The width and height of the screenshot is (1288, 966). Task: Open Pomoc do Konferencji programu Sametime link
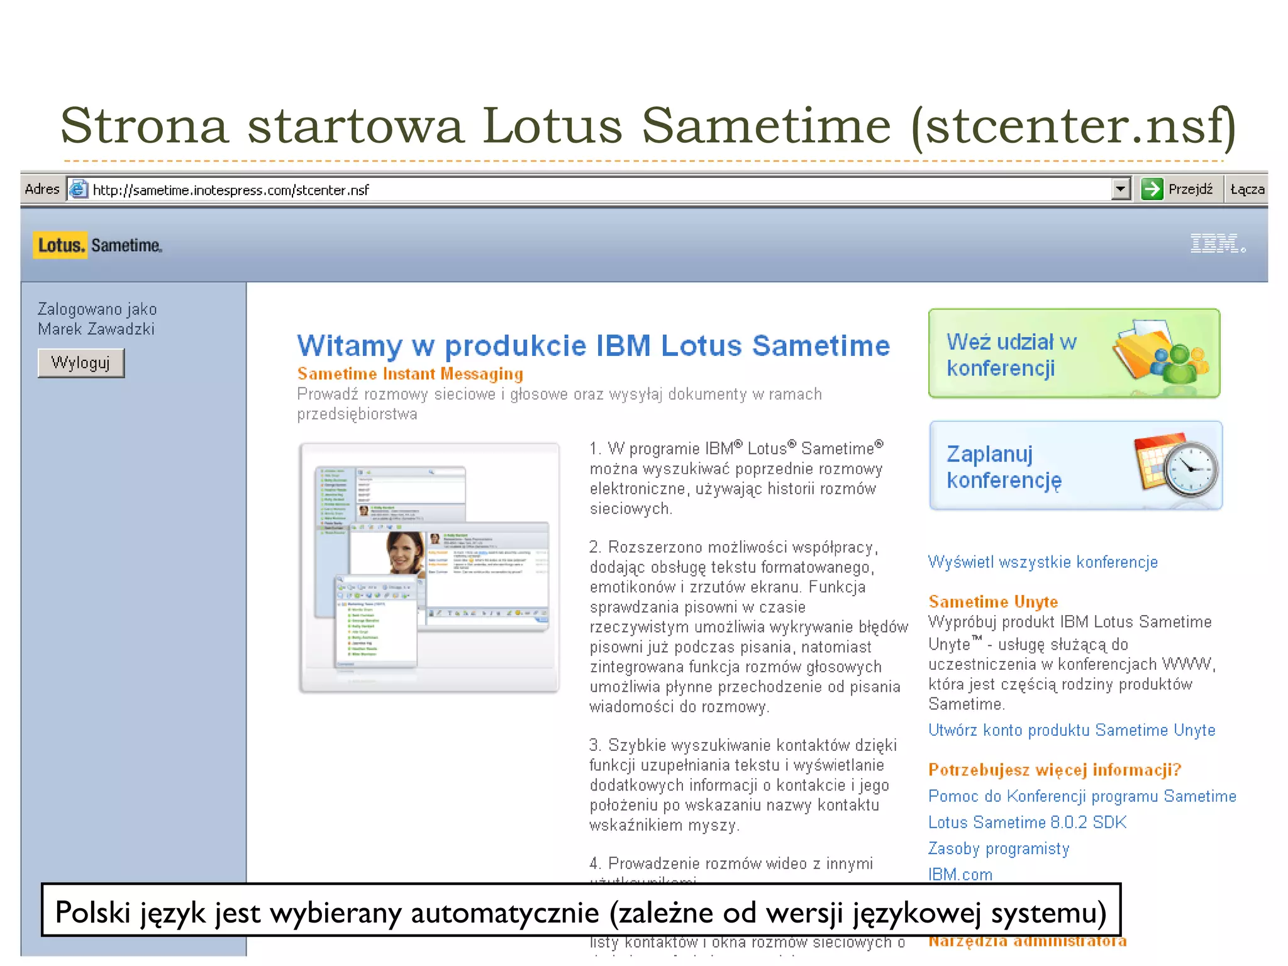coord(1082,796)
